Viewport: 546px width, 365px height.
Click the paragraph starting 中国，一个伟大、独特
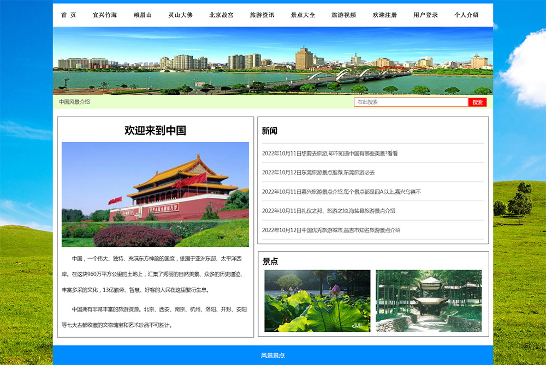(x=152, y=274)
